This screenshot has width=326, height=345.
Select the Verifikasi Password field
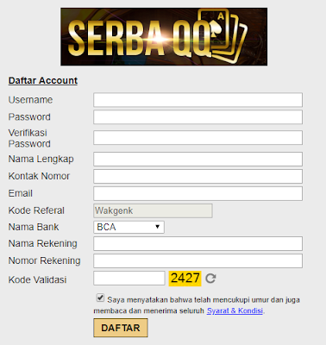point(197,138)
